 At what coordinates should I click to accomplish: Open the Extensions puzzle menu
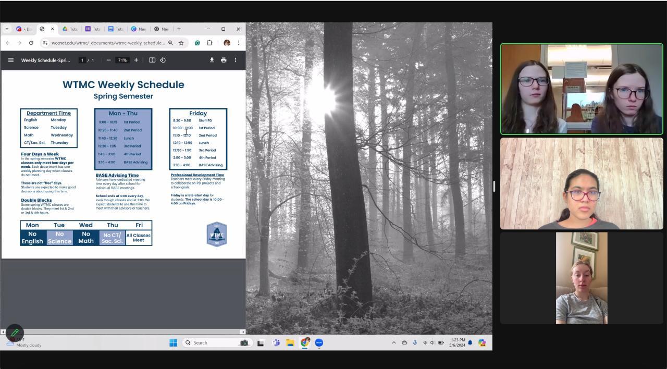click(x=209, y=43)
